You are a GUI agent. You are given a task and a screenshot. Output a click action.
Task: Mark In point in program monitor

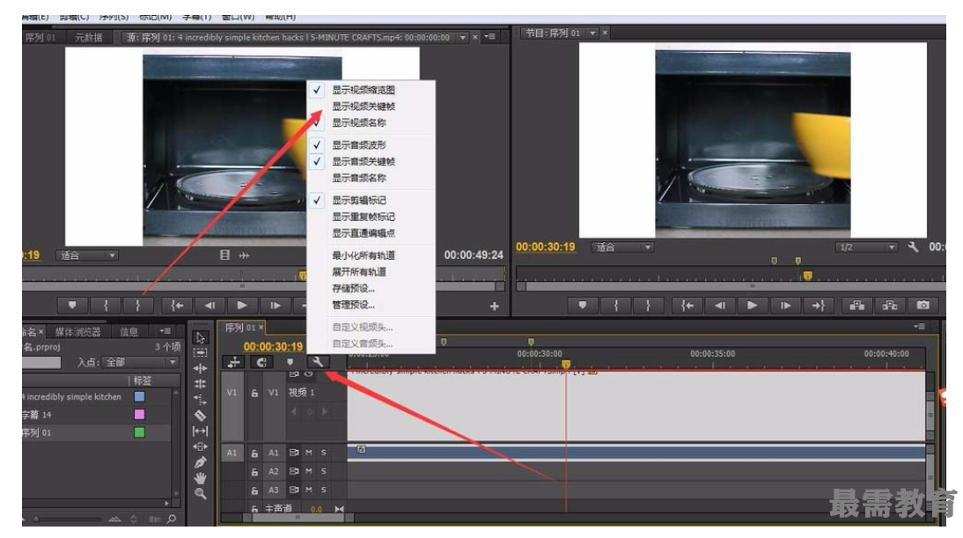615,306
